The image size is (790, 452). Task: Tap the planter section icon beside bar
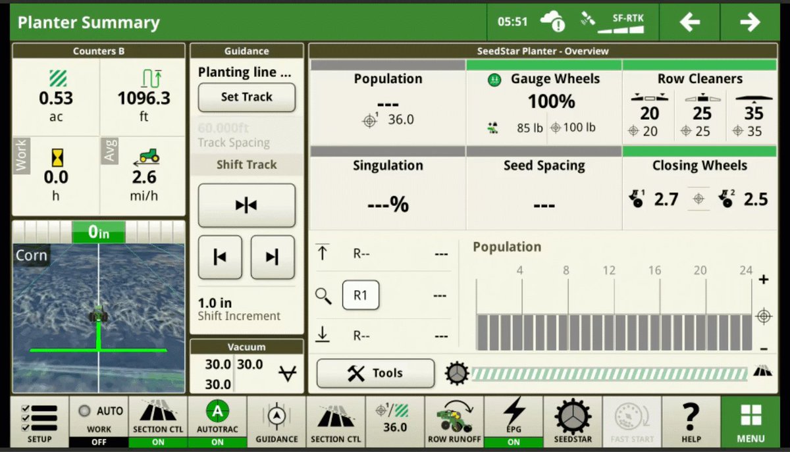pyautogui.click(x=763, y=370)
